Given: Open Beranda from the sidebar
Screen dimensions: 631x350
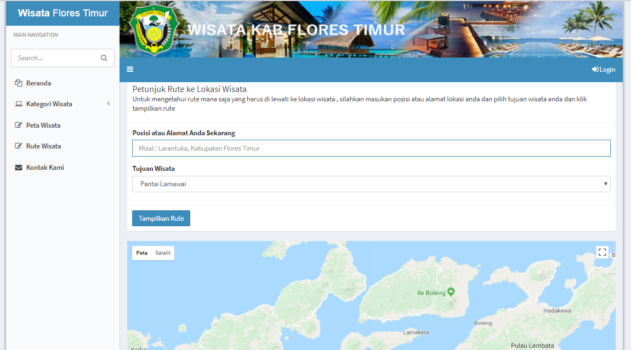Looking at the screenshot, I should 38,83.
